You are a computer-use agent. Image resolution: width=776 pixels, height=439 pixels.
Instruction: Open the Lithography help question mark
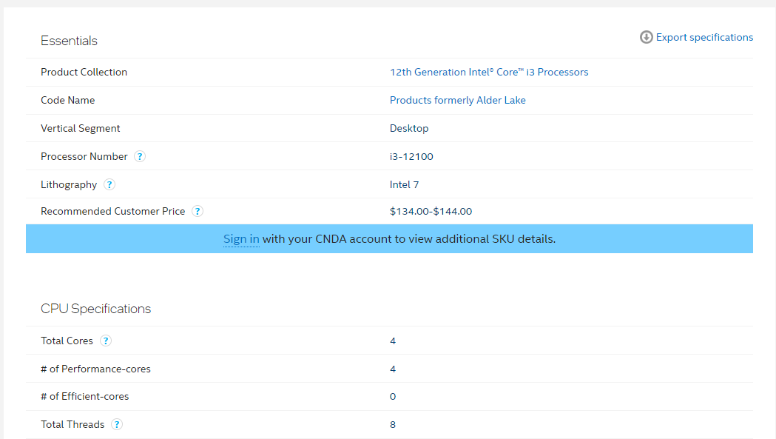click(x=109, y=185)
